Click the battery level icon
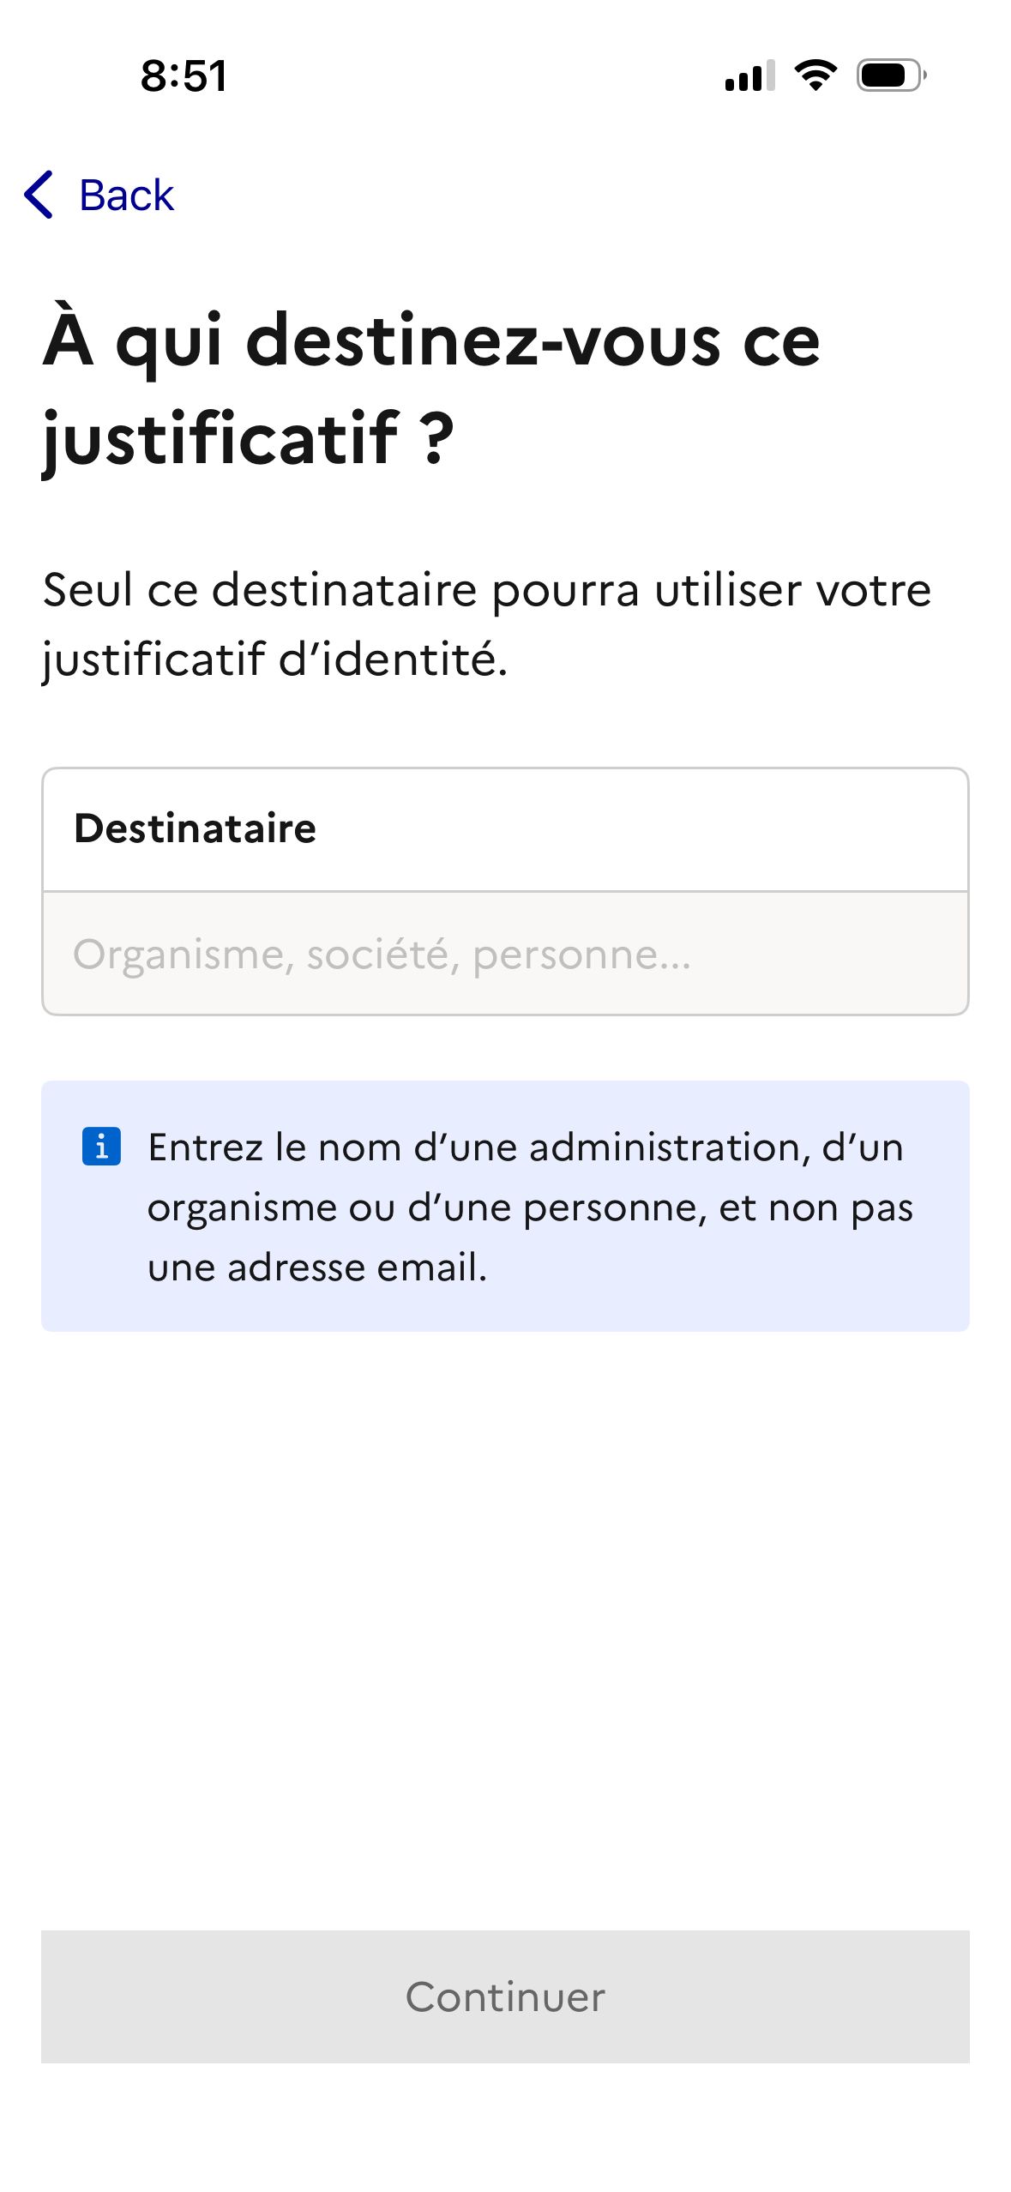 pyautogui.click(x=890, y=75)
